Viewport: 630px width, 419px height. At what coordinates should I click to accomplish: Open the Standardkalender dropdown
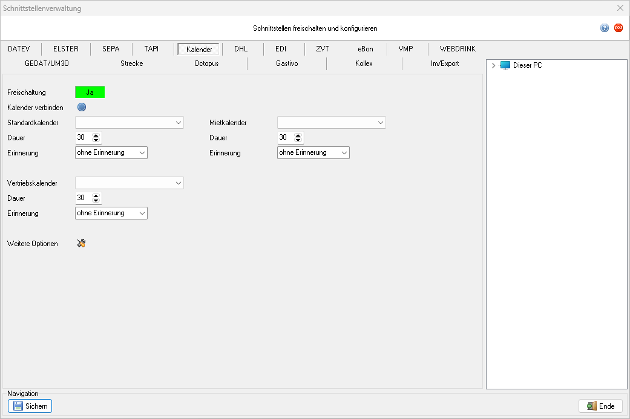[x=129, y=123]
